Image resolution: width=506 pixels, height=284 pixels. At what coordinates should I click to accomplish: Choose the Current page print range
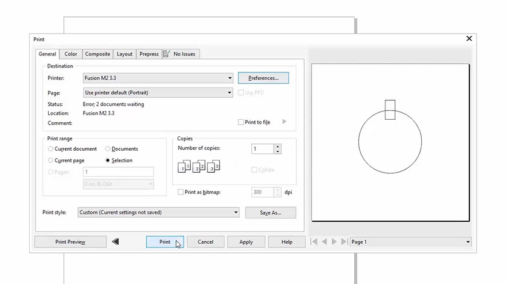[x=51, y=161]
